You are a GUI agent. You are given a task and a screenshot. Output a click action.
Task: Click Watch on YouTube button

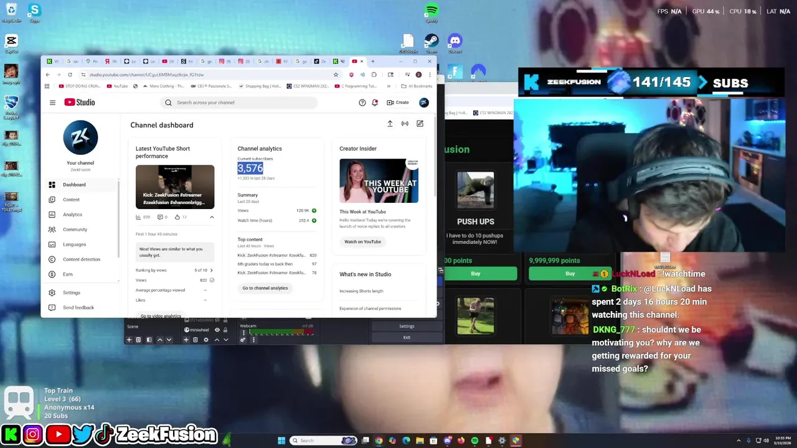click(362, 241)
